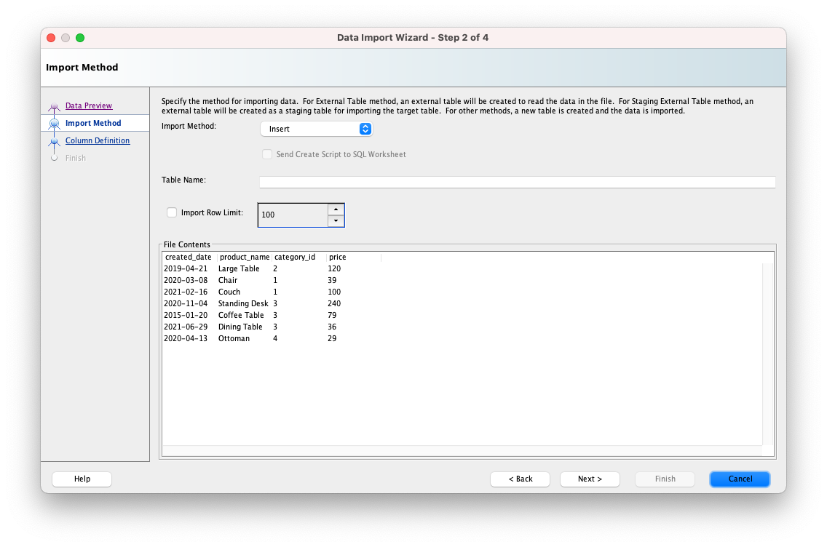
Task: Select the product_name column header
Action: click(x=245, y=257)
